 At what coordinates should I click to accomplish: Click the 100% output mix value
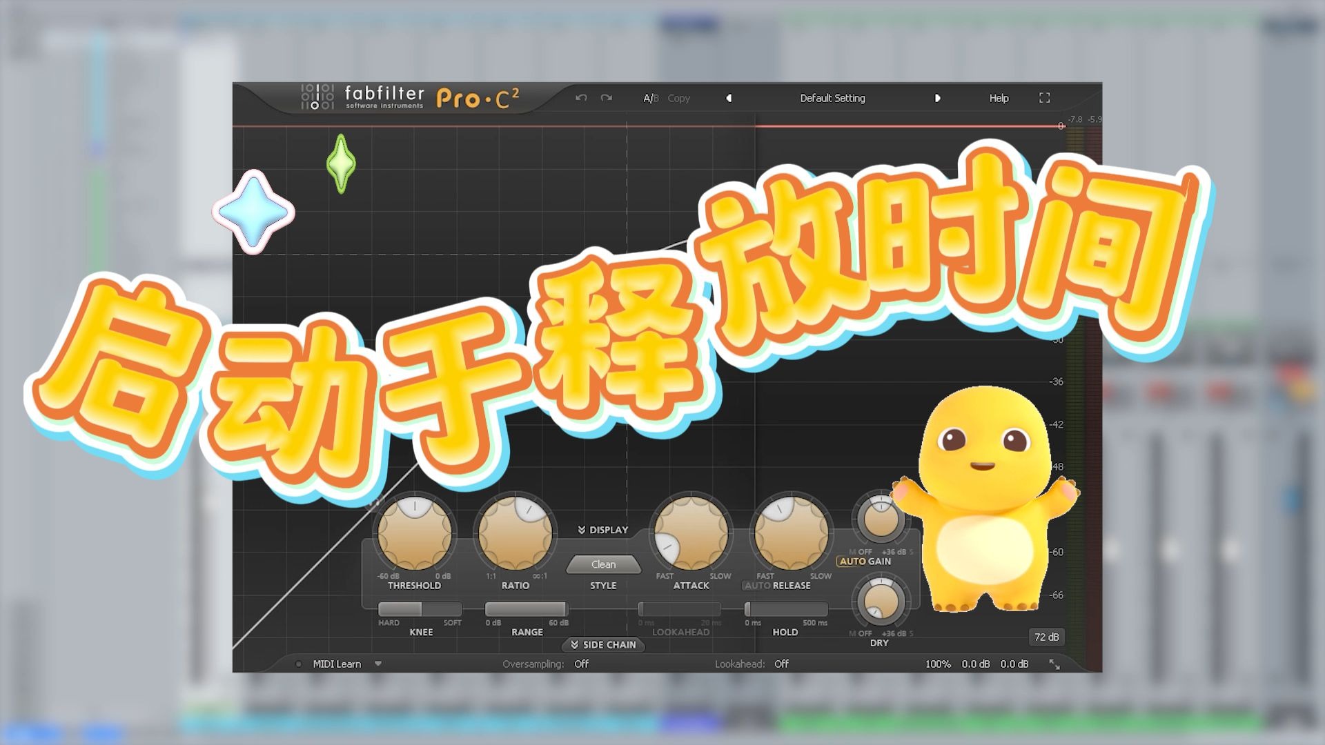coord(938,664)
